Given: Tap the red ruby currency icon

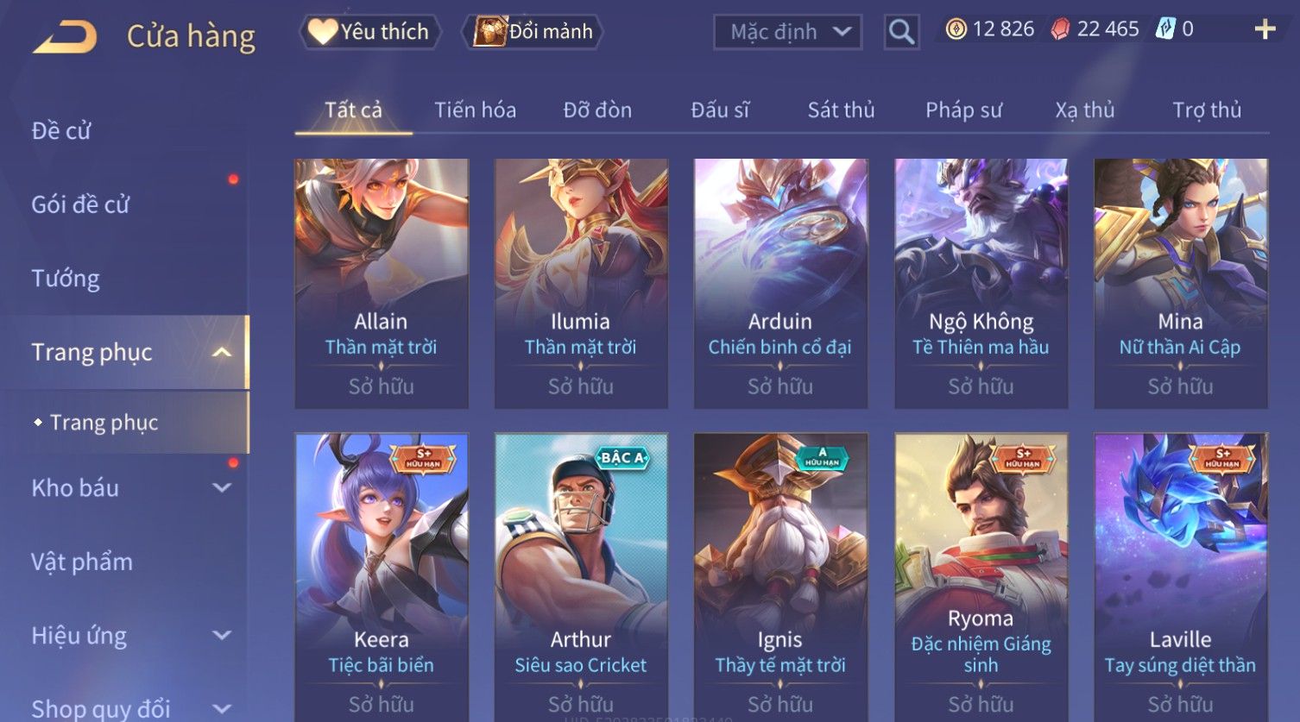Looking at the screenshot, I should tap(1061, 29).
